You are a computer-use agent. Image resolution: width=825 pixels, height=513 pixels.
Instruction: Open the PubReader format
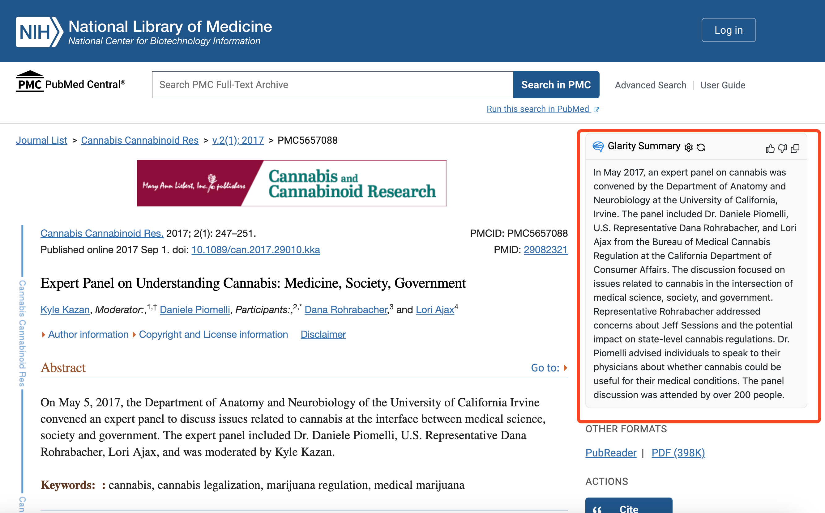[611, 453]
